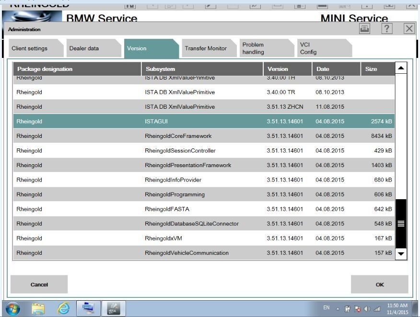The height and width of the screenshot is (317, 420).
Task: Click the scrollbar down arrow
Action: point(401,253)
